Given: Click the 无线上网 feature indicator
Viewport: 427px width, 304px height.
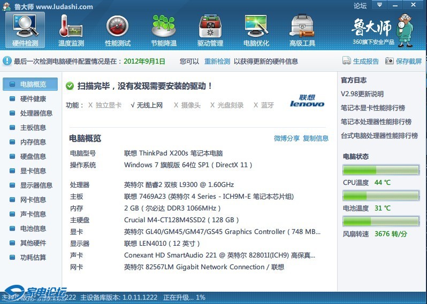Looking at the screenshot, I should click(x=147, y=105).
